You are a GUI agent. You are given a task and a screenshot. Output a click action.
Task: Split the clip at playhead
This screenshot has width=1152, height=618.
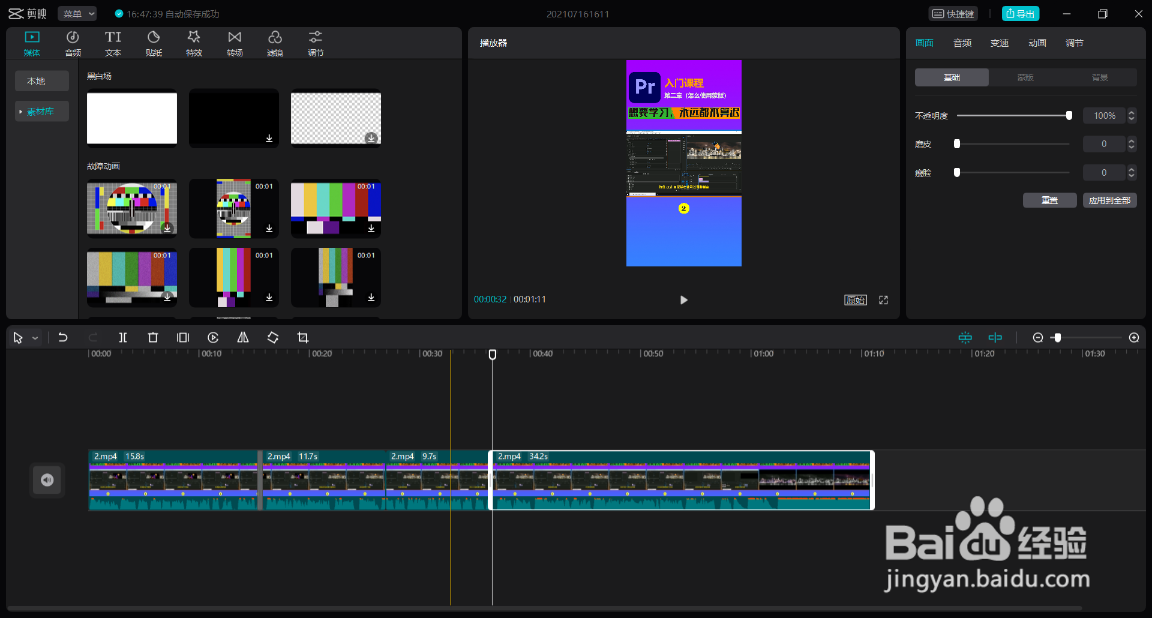123,338
